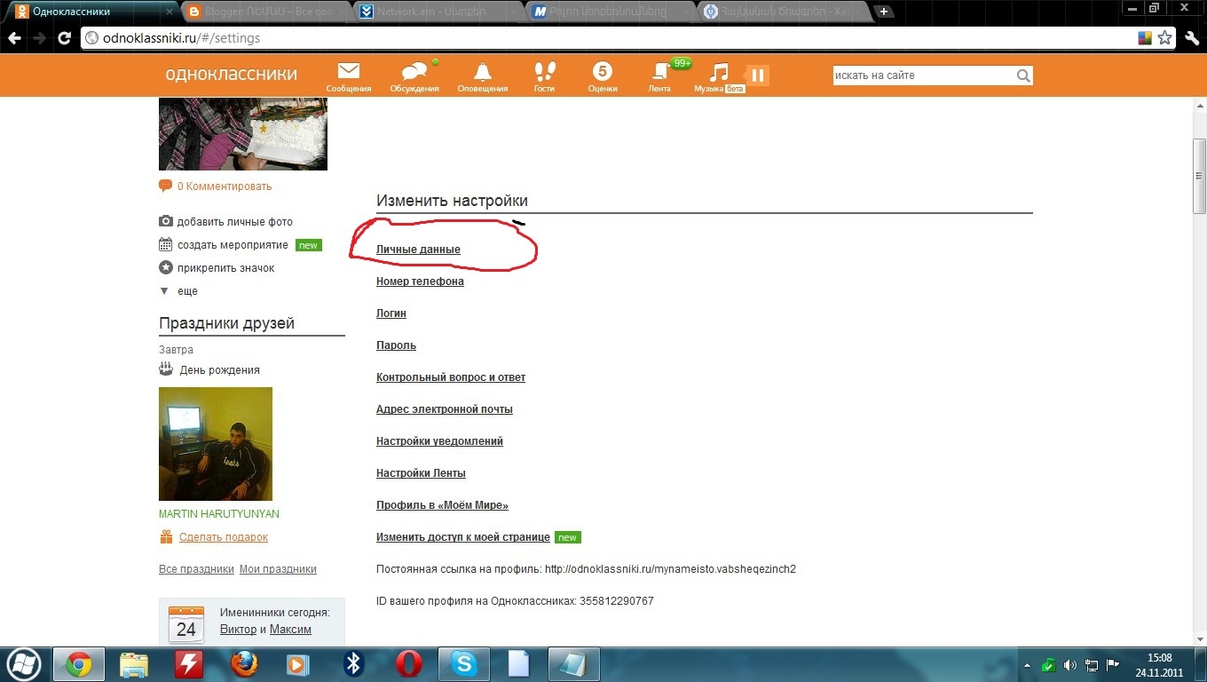The height and width of the screenshot is (682, 1207).
Task: Open 'Пароль' settings
Action: (396, 345)
